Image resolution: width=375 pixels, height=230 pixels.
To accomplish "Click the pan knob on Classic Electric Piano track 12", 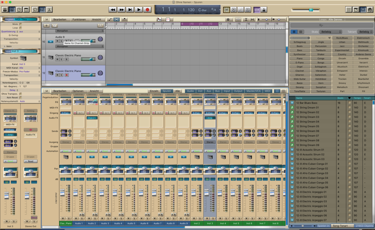I will pos(100,73).
